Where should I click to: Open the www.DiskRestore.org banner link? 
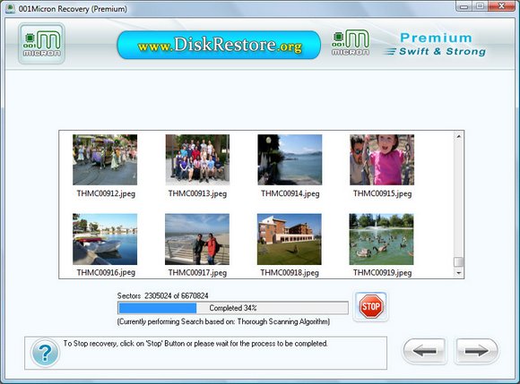pos(219,45)
